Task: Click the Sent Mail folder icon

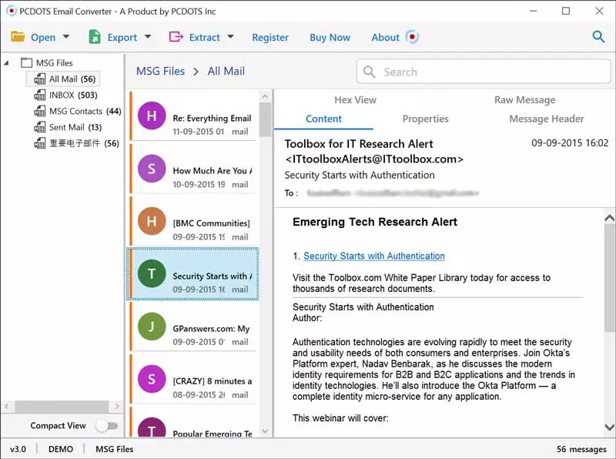Action: 40,127
